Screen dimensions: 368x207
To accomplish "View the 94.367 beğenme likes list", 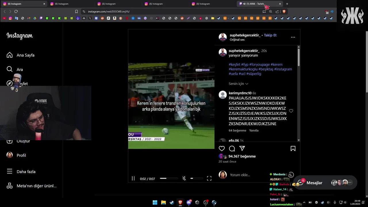I will (x=242, y=156).
